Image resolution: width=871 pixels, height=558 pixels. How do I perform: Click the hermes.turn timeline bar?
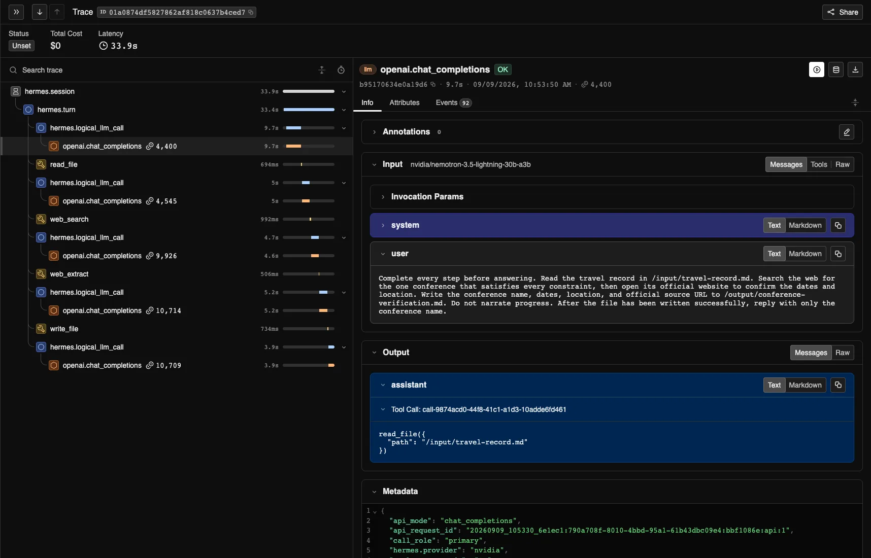point(309,110)
